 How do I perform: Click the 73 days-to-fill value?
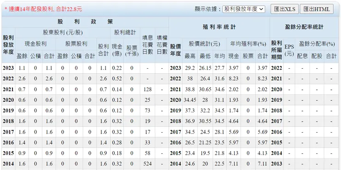147,111
